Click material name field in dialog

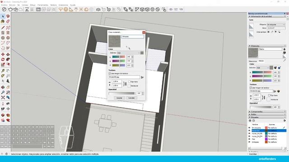click(x=132, y=36)
